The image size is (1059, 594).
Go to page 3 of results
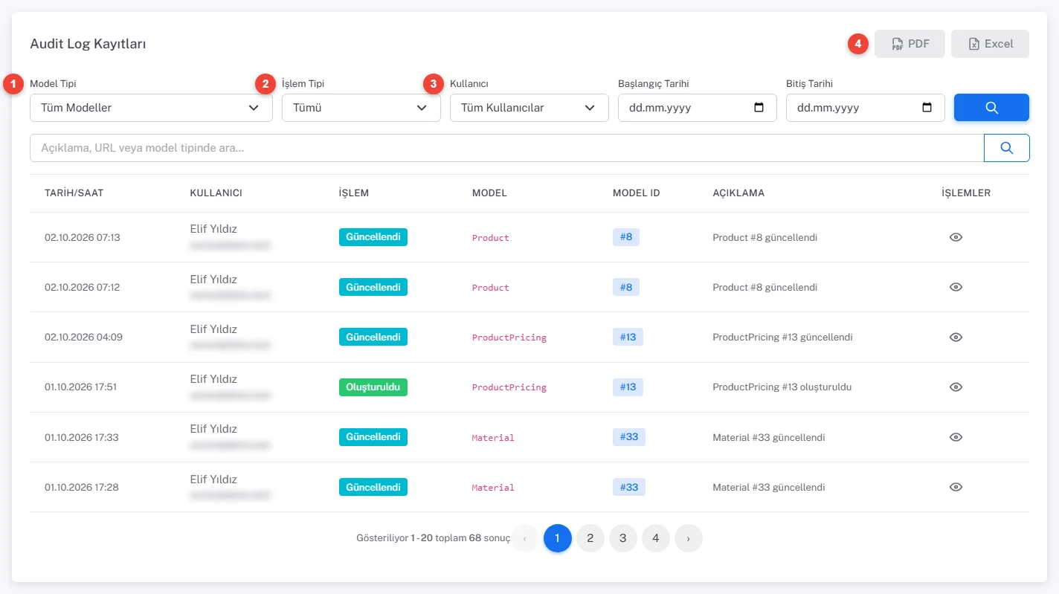click(623, 538)
